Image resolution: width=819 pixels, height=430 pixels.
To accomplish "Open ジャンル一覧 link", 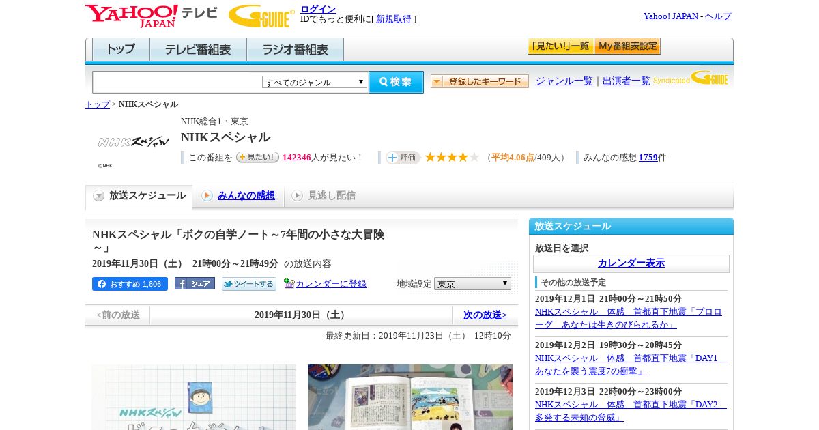I will coord(564,81).
